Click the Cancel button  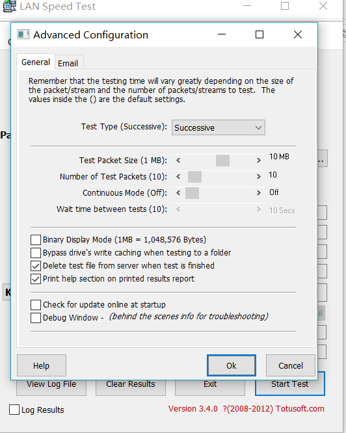pyautogui.click(x=291, y=365)
